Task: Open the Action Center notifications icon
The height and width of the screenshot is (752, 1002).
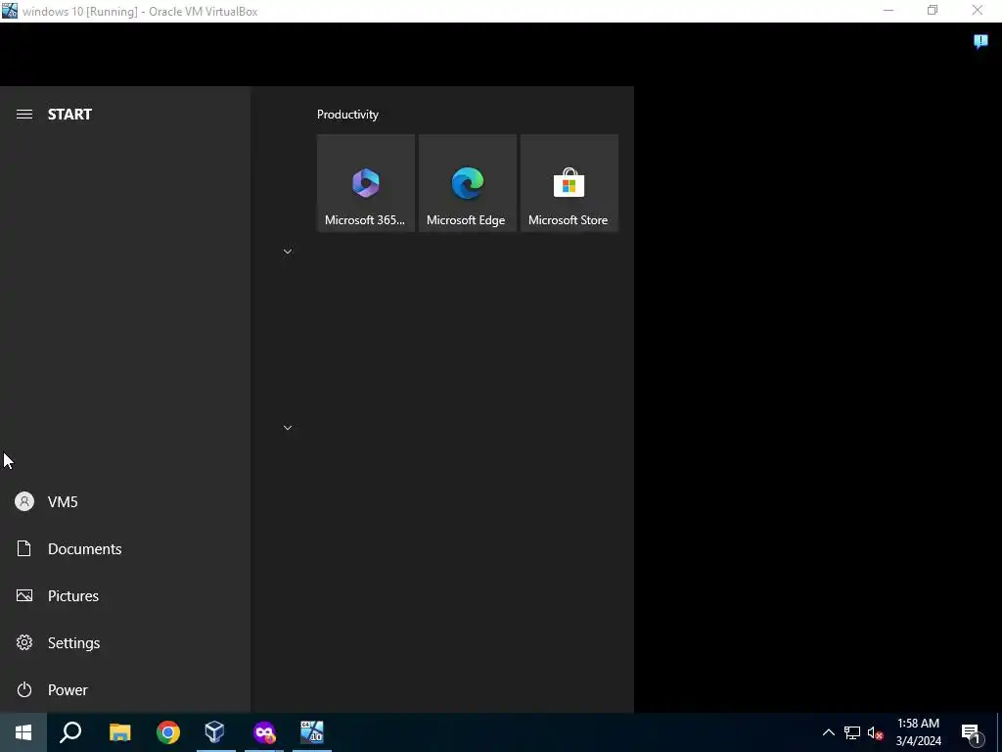Action: click(971, 732)
